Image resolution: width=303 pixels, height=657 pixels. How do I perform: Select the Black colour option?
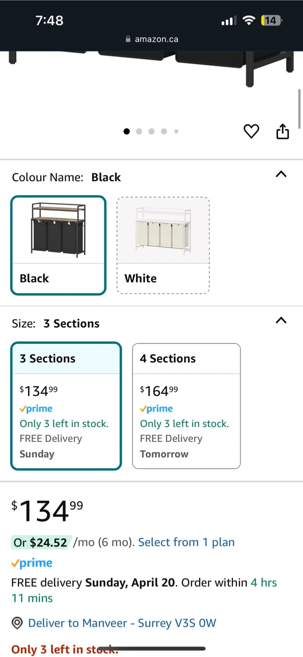[58, 245]
